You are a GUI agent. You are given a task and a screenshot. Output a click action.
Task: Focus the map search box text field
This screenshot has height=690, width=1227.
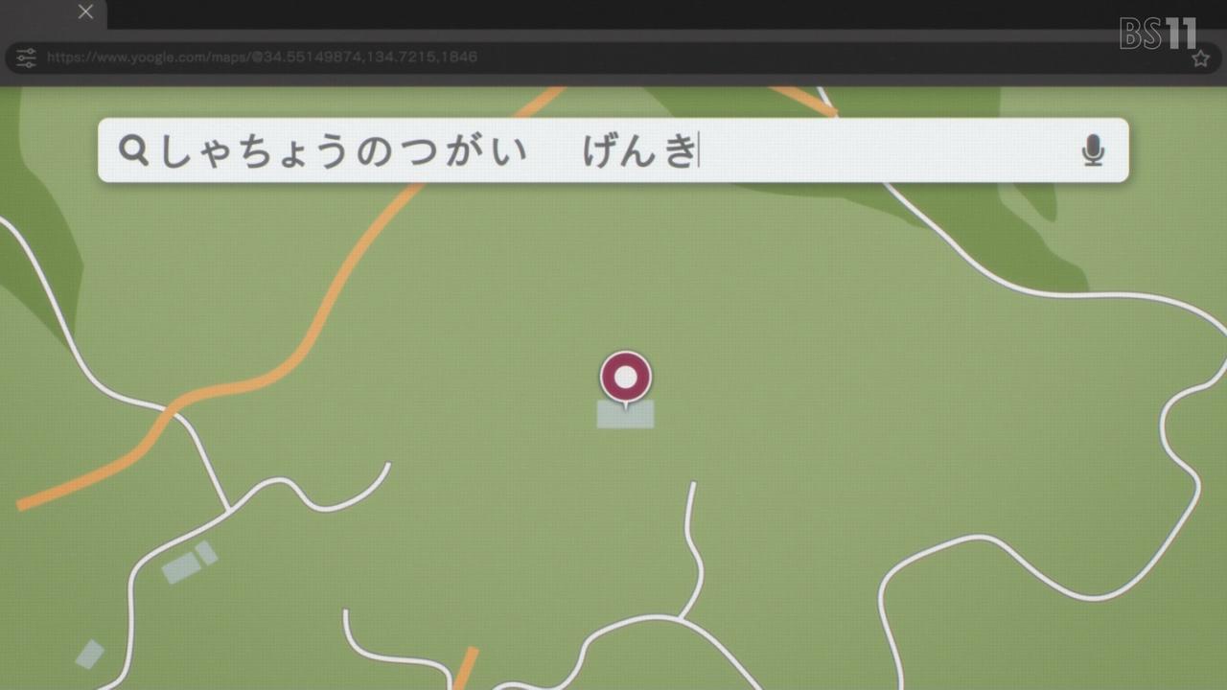[x=613, y=150]
